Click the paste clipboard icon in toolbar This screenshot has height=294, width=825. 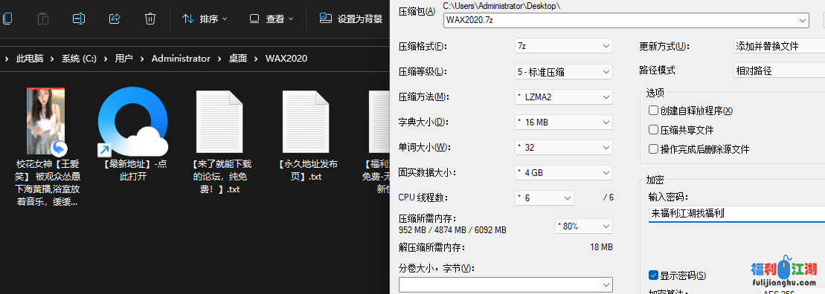coord(43,19)
